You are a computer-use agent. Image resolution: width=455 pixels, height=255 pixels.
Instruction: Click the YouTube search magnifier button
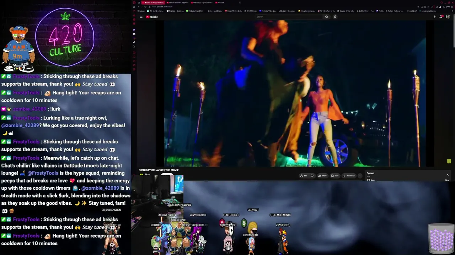point(326,17)
